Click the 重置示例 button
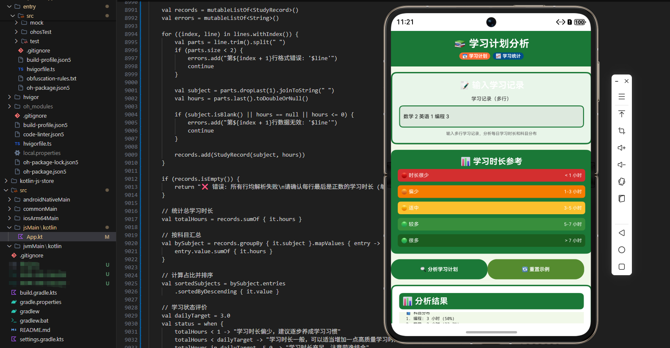 click(x=536, y=269)
